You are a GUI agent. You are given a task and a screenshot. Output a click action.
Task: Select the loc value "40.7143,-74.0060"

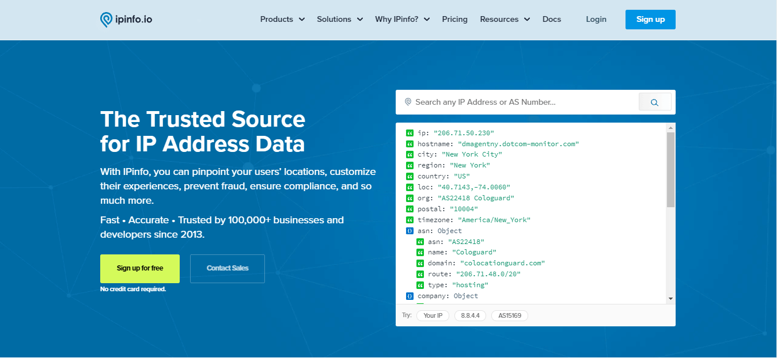pos(473,188)
